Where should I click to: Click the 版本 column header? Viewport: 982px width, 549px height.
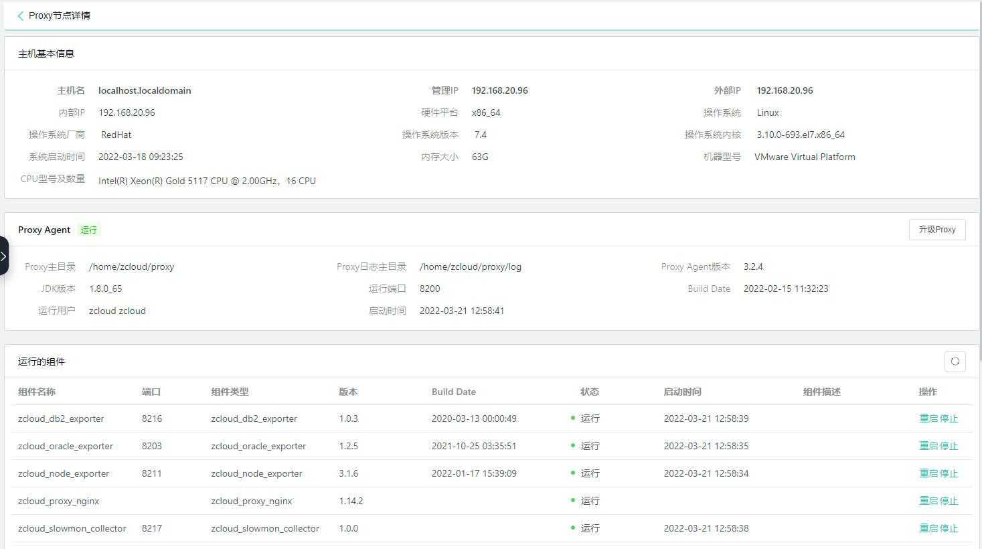tap(348, 392)
